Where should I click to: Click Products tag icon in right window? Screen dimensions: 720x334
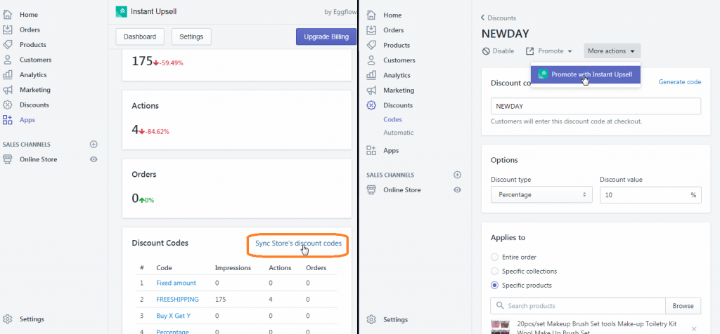point(371,46)
